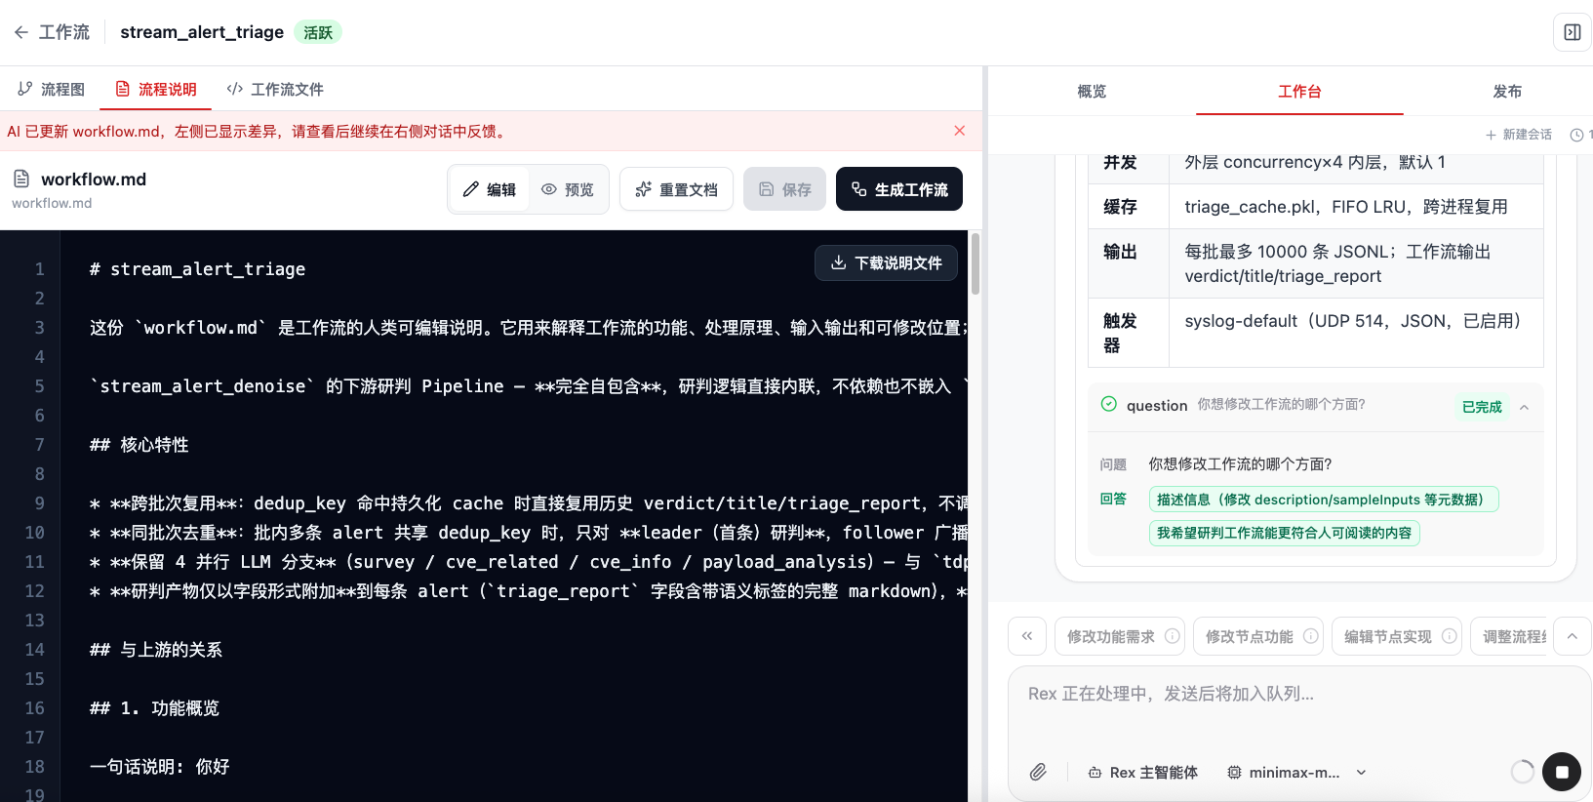Stop processing with the black stop button
Screen dimensions: 1593x802
point(1562,772)
